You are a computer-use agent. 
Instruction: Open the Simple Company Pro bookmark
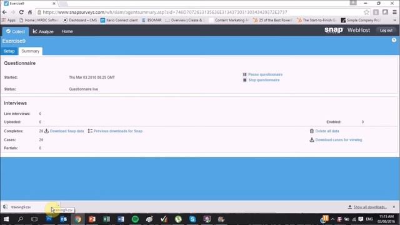pos(361,20)
